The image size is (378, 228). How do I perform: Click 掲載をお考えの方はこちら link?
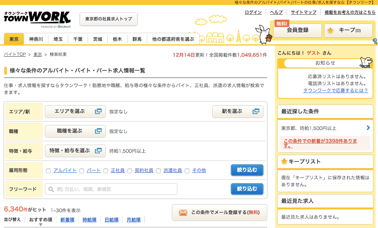point(350,12)
